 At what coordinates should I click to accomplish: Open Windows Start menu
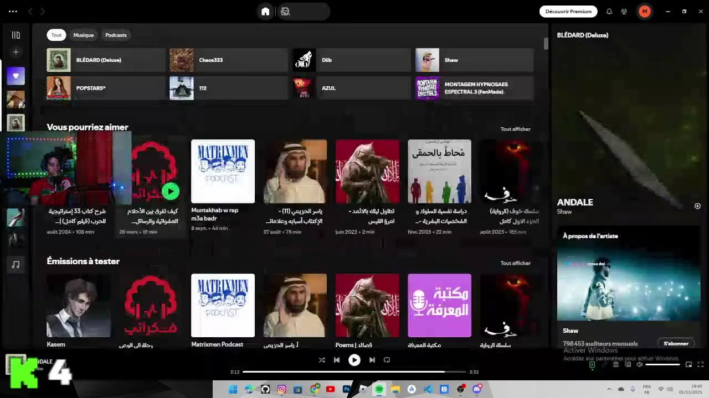[x=233, y=390]
